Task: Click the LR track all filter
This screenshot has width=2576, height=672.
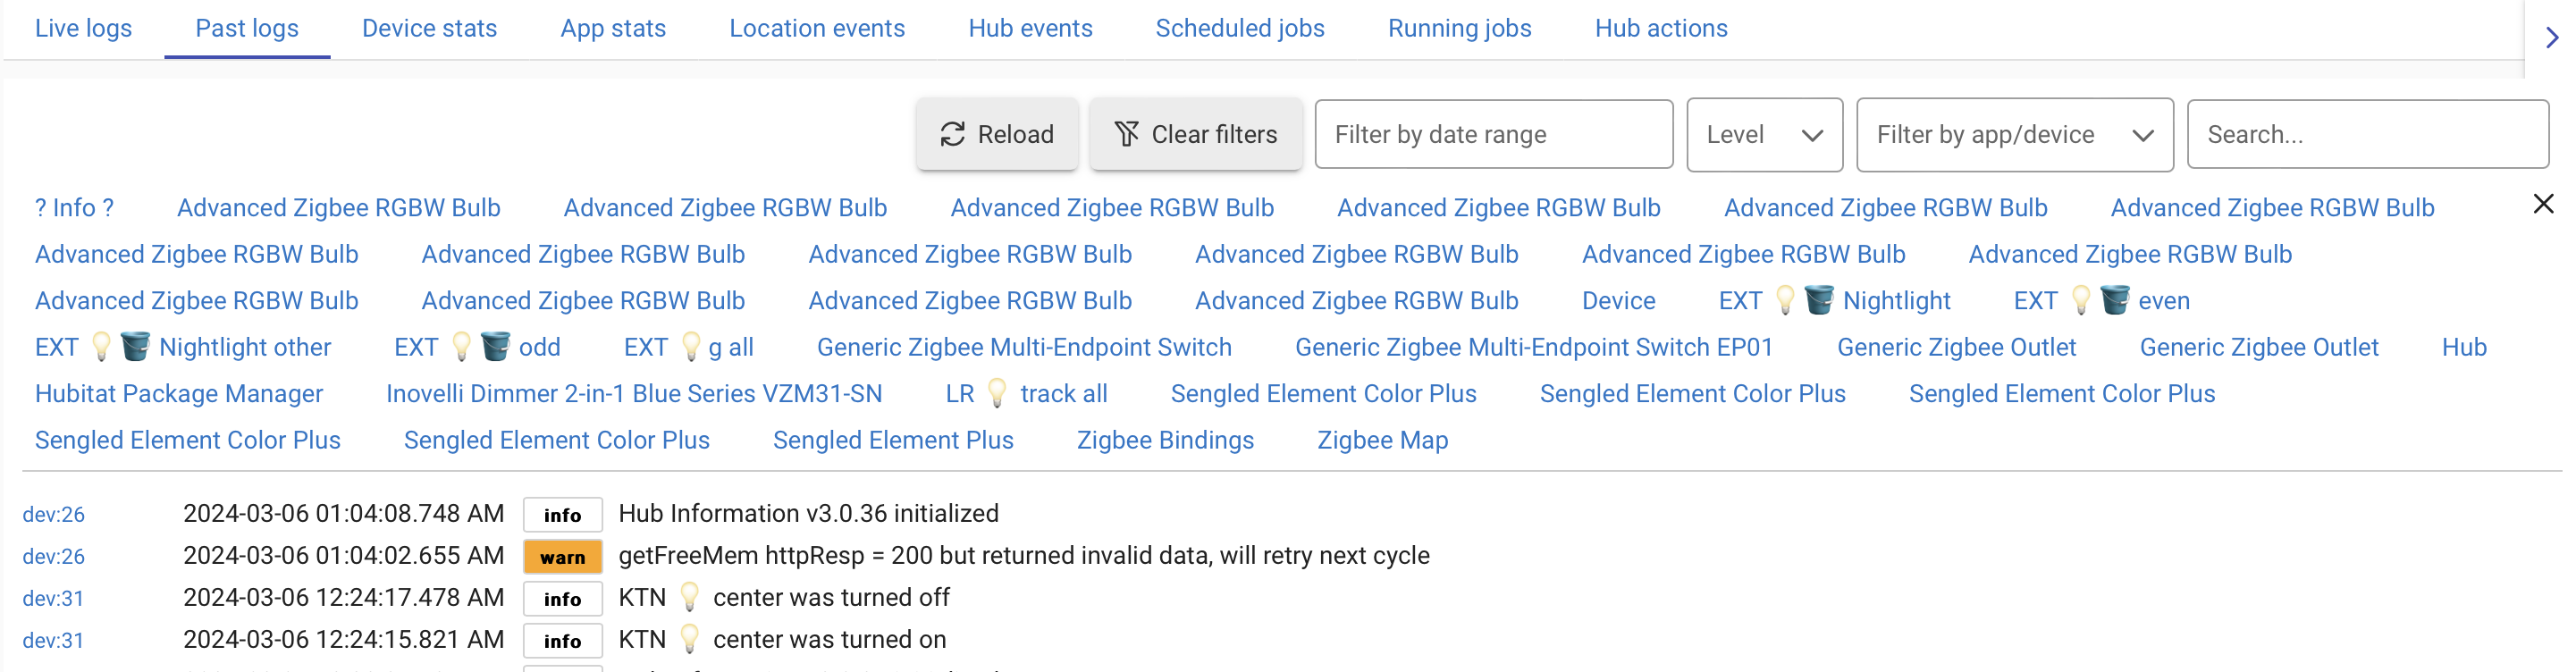Action: [1026, 394]
